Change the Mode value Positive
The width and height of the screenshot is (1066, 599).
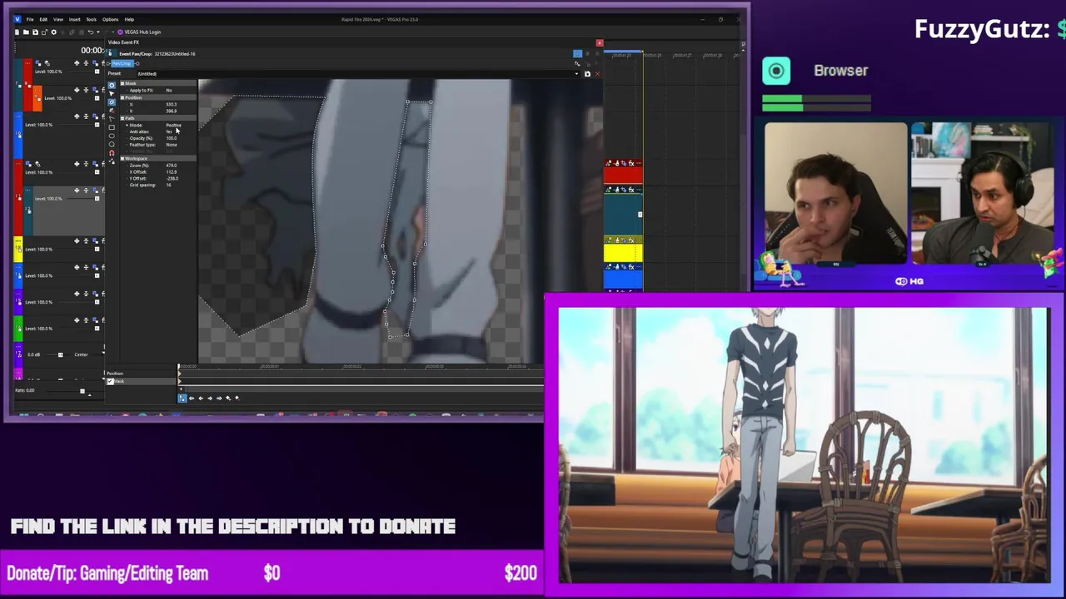click(x=173, y=125)
